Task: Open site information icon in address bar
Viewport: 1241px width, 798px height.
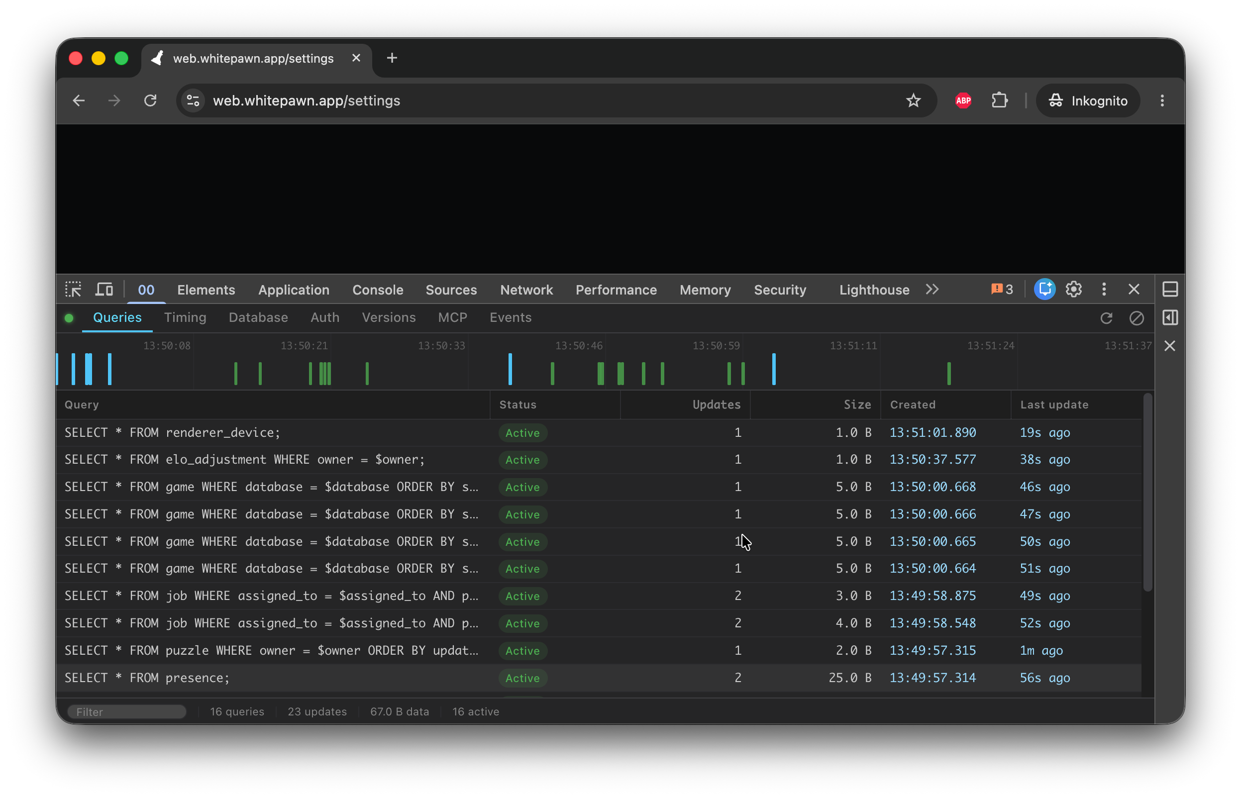Action: (x=193, y=100)
